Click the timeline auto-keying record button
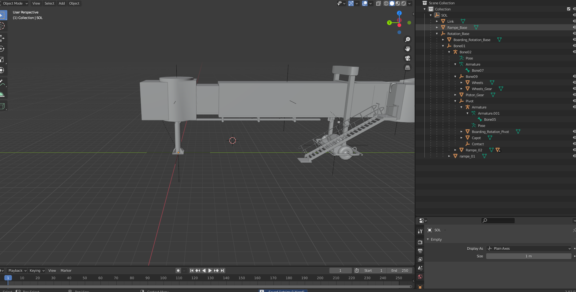This screenshot has height=292, width=576. (178, 271)
